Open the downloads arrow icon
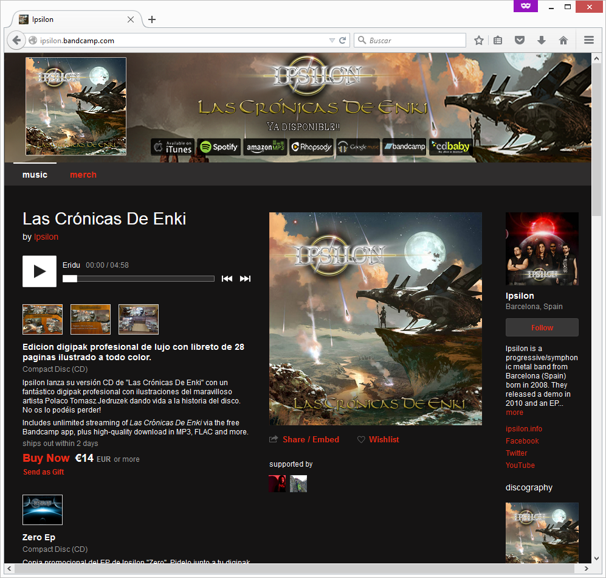606x578 pixels. pos(542,40)
